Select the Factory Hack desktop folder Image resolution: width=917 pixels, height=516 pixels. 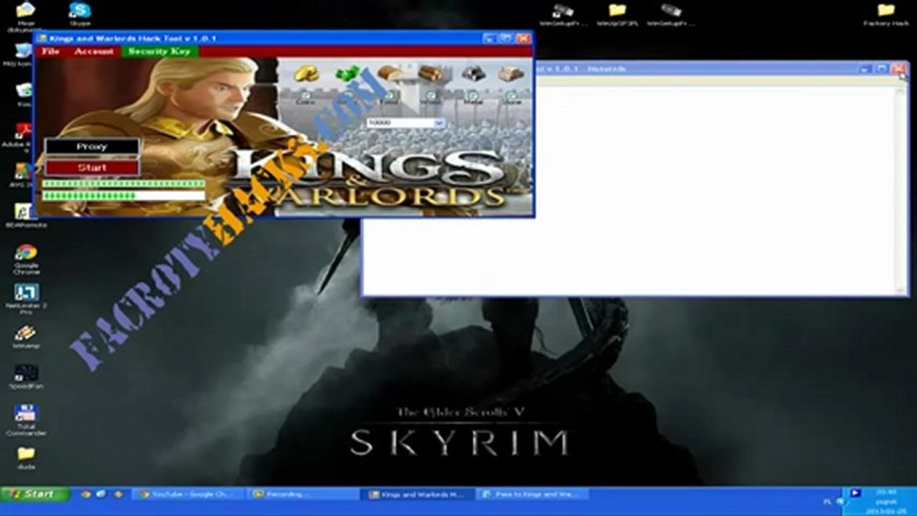coord(886,14)
